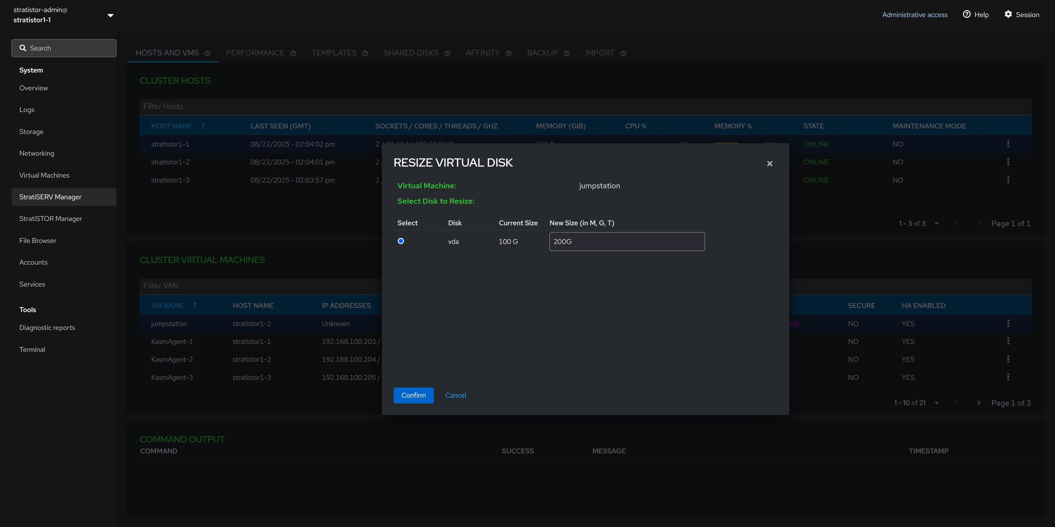Viewport: 1055px width, 527px height.
Task: Select the vda disk radio button
Action: 401,241
